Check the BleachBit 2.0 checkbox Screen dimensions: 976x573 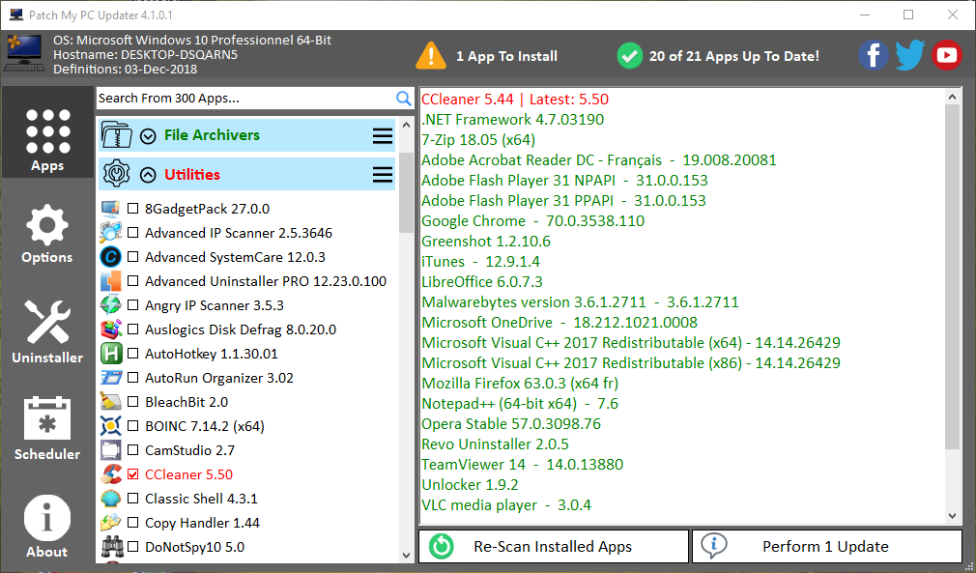click(x=133, y=402)
